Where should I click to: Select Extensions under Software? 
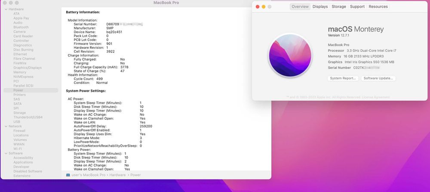coord(21,176)
